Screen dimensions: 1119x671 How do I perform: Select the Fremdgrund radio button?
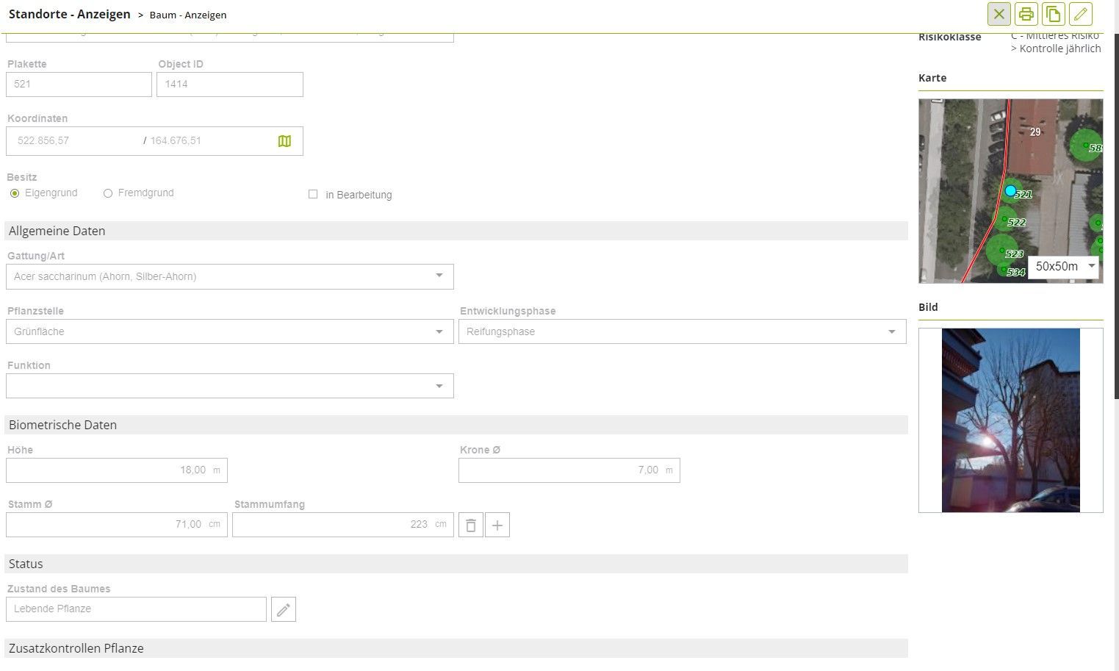[x=108, y=193]
